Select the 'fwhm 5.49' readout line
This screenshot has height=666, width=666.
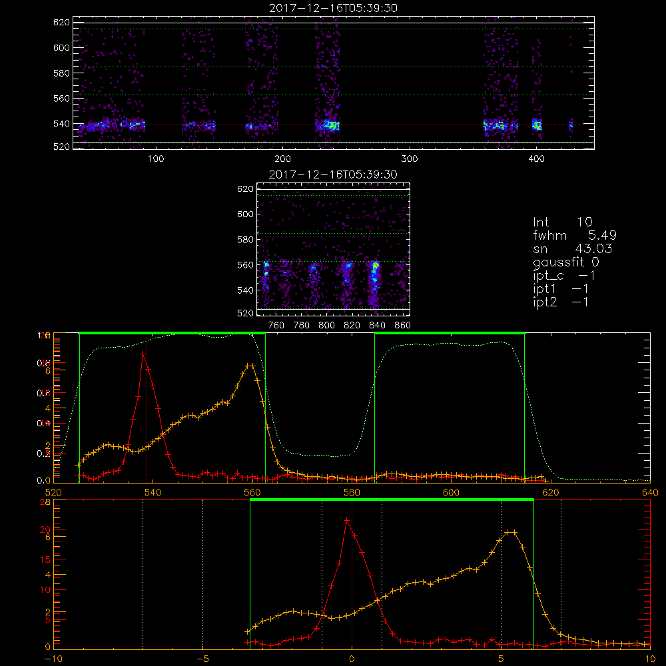pos(575,235)
